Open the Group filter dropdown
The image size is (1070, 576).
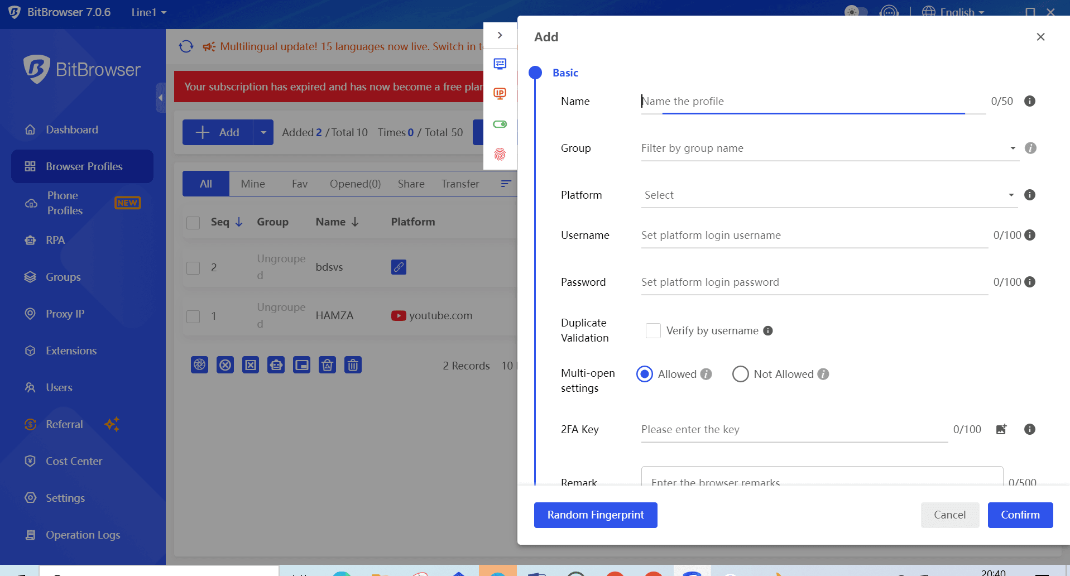tap(830, 148)
